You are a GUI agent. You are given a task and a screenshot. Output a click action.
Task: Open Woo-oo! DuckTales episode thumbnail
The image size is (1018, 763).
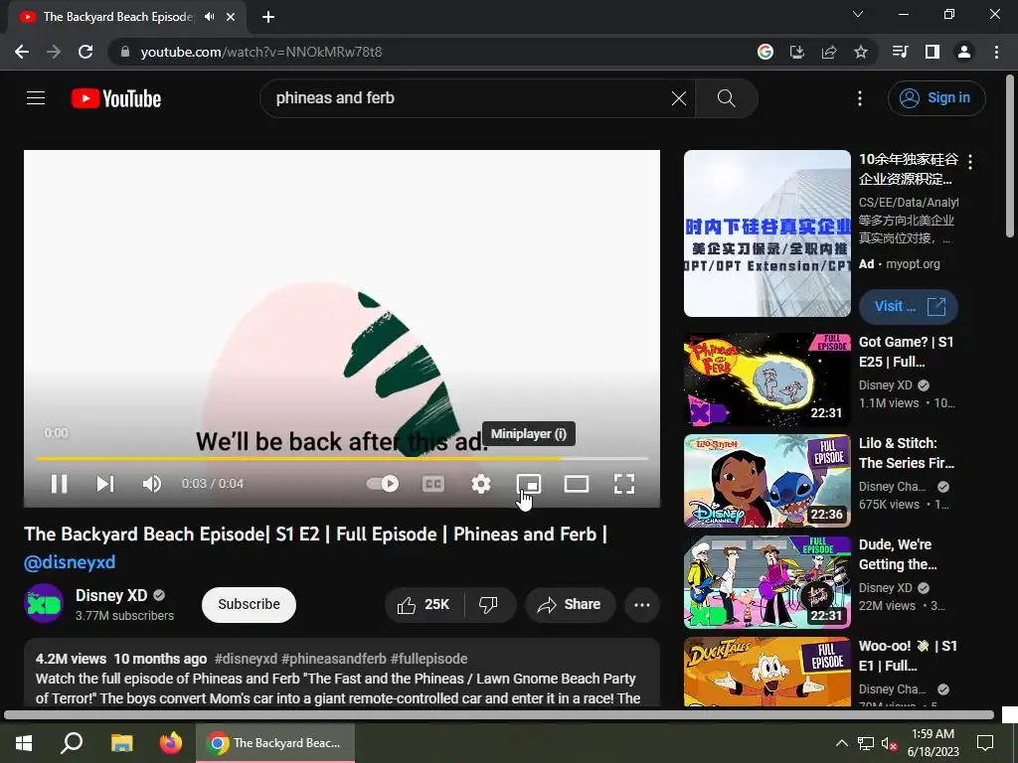click(x=766, y=672)
